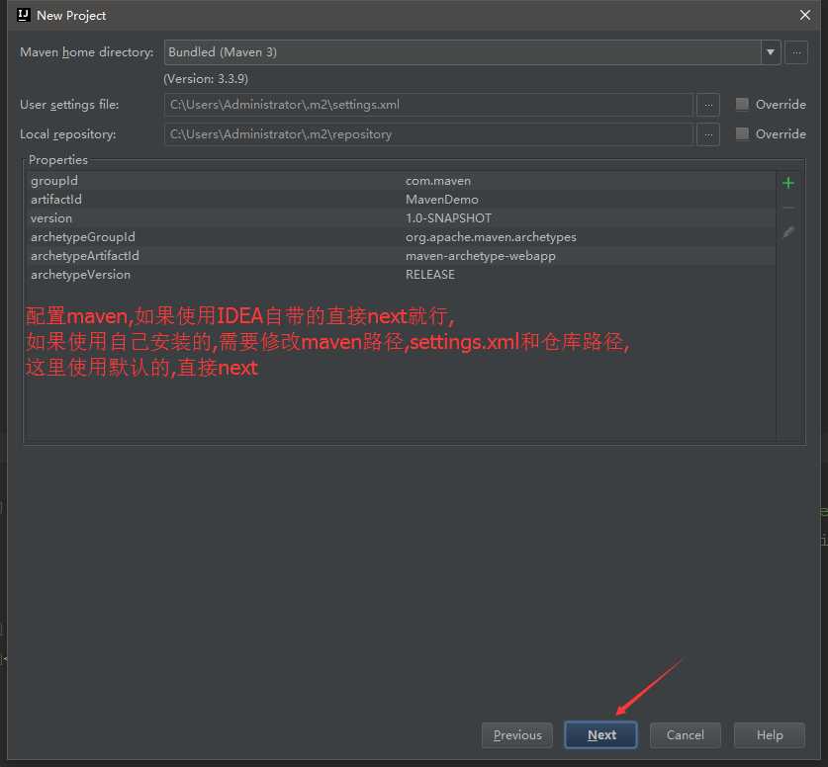Click the Next button
828x767 pixels.
pos(600,734)
